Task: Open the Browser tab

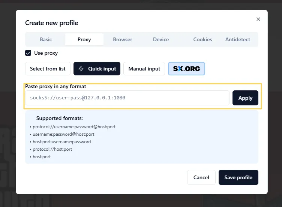Action: tap(123, 39)
